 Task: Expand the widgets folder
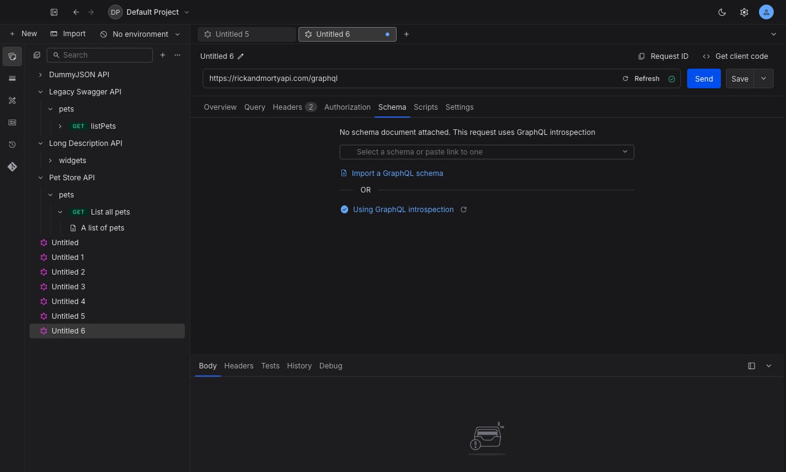point(50,161)
